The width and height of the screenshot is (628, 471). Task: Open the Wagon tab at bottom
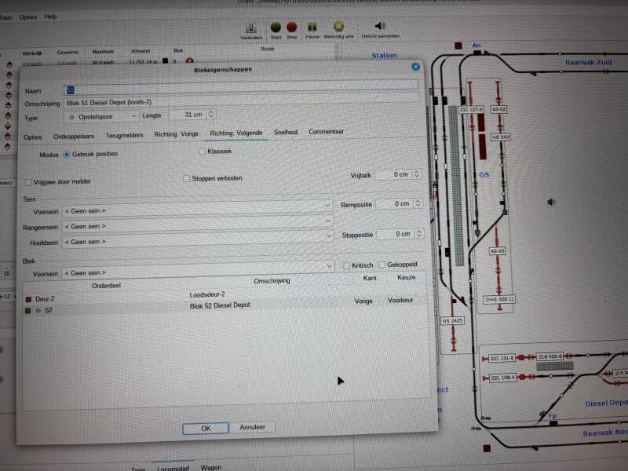(x=210, y=467)
